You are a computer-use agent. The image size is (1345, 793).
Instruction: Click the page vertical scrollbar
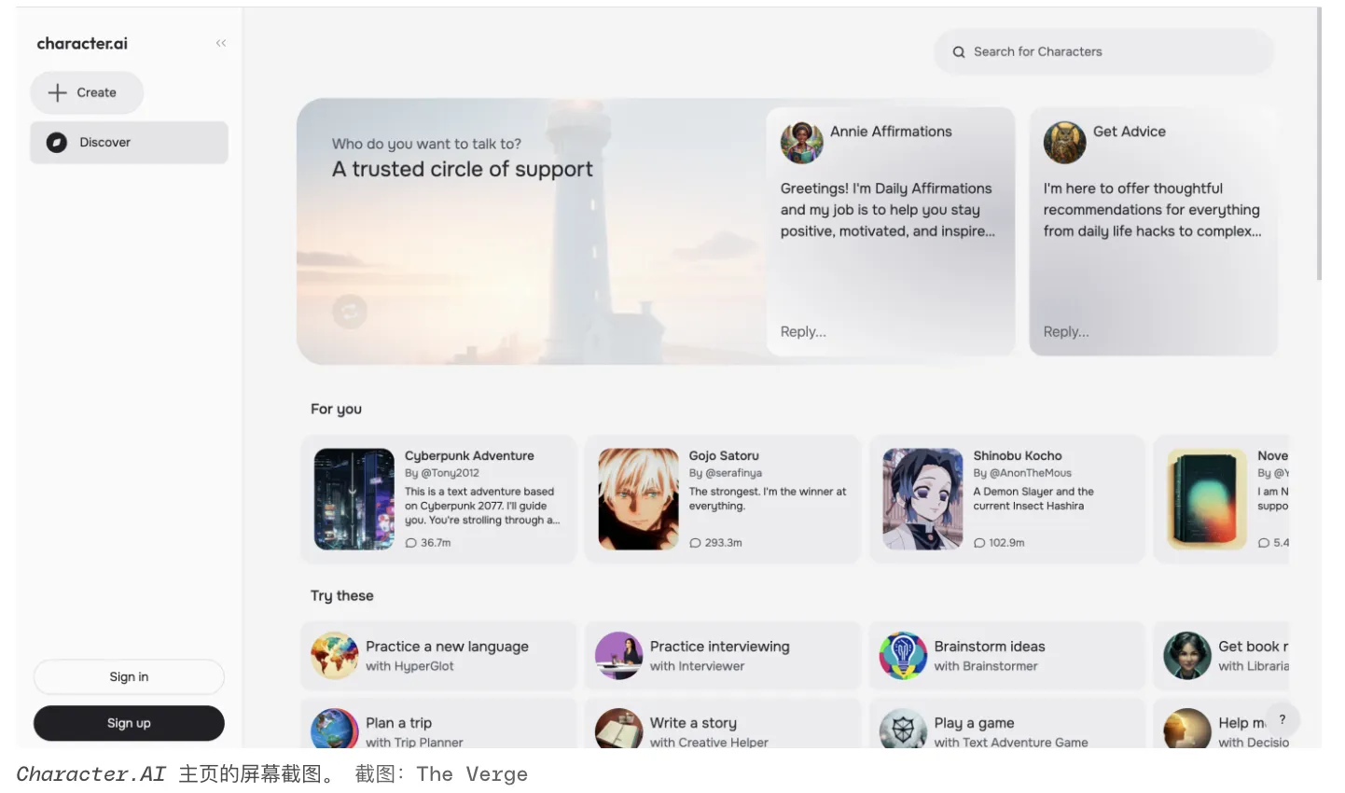[1318, 144]
